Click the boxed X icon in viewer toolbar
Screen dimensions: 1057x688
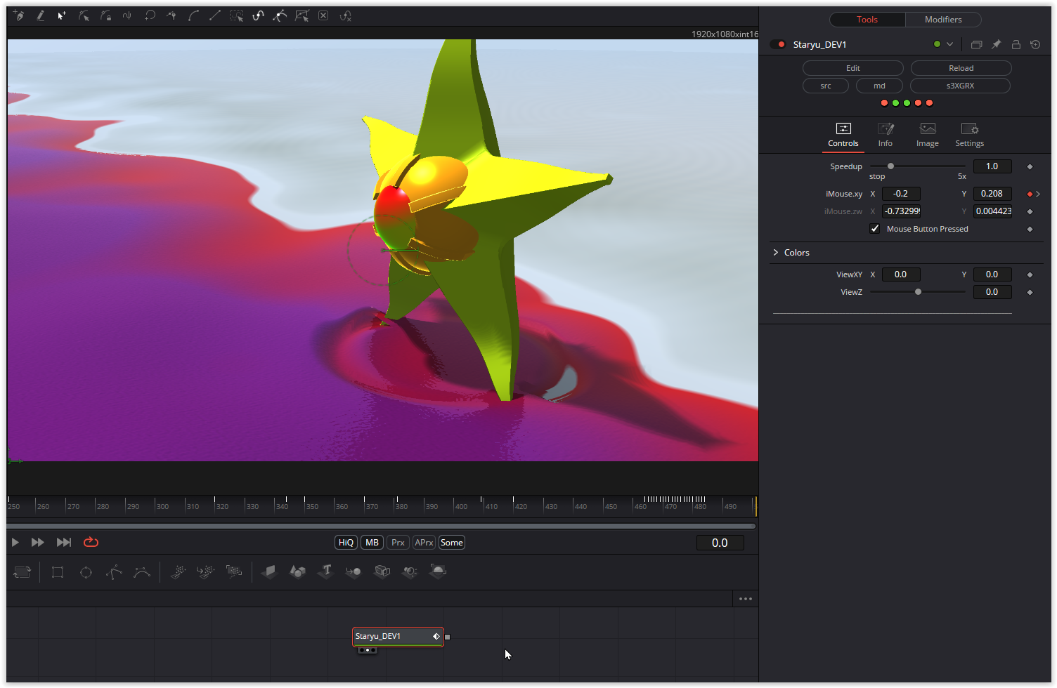coord(323,15)
